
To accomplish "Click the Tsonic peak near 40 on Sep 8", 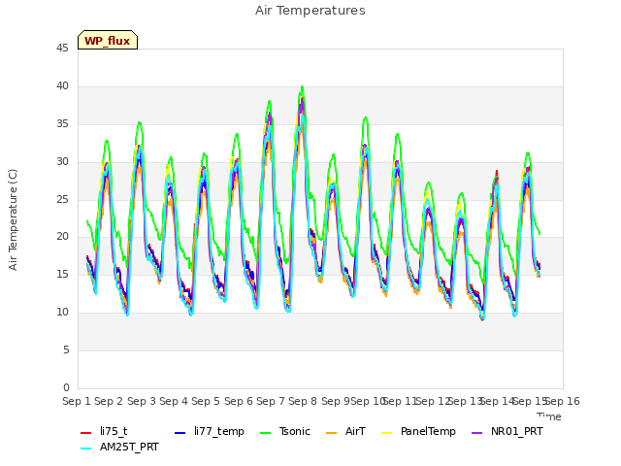I will point(302,86).
